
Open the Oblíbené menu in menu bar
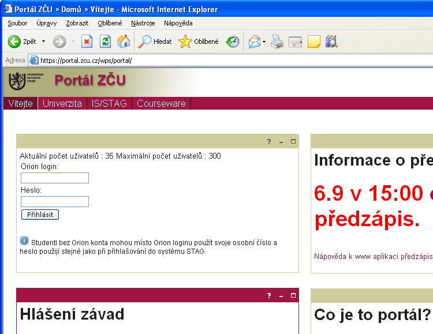point(110,23)
